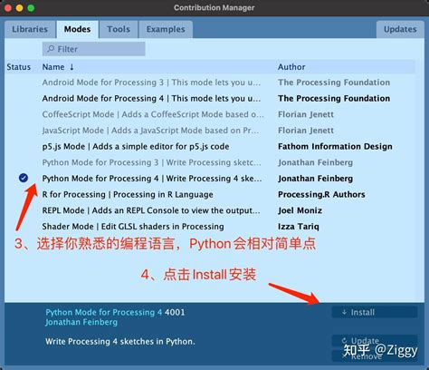Screen dimensions: 429x370
Task: Sort by the Author column header
Action: [x=291, y=67]
